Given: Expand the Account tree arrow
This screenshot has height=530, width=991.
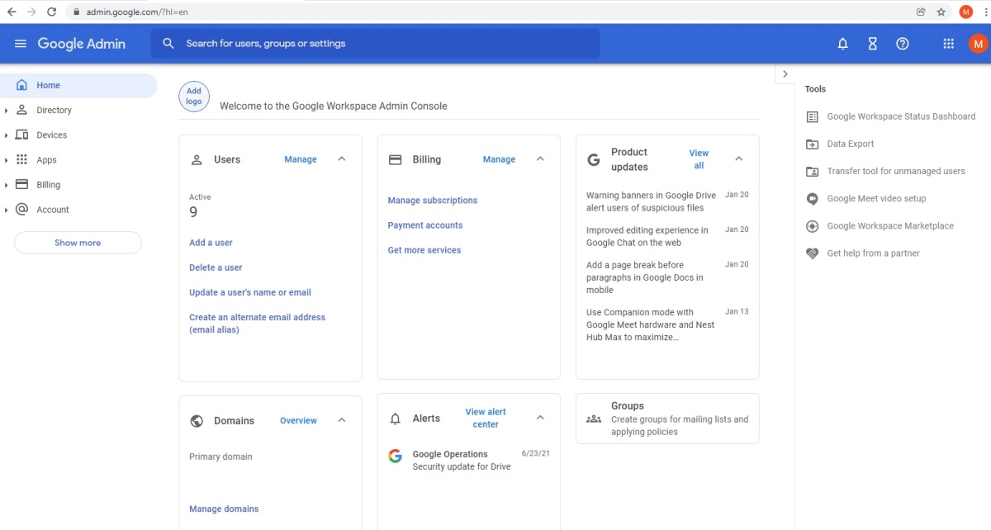Looking at the screenshot, I should 7,210.
